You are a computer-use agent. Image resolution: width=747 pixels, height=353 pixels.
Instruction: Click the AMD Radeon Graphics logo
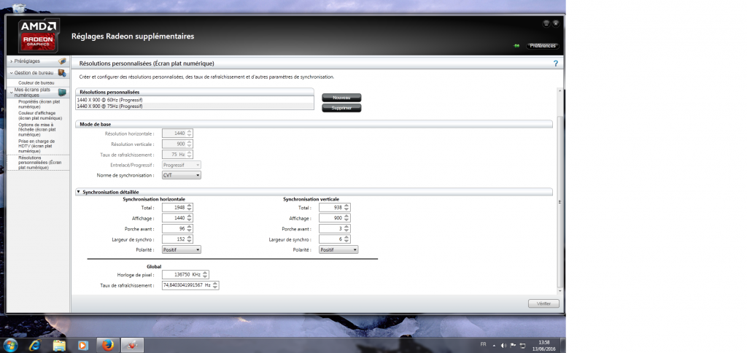pos(39,36)
